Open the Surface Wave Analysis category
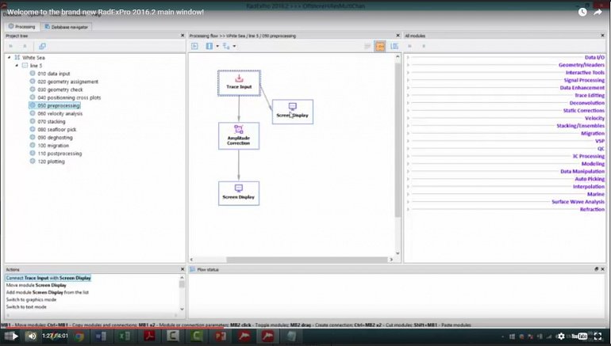This screenshot has width=611, height=346. coord(578,202)
